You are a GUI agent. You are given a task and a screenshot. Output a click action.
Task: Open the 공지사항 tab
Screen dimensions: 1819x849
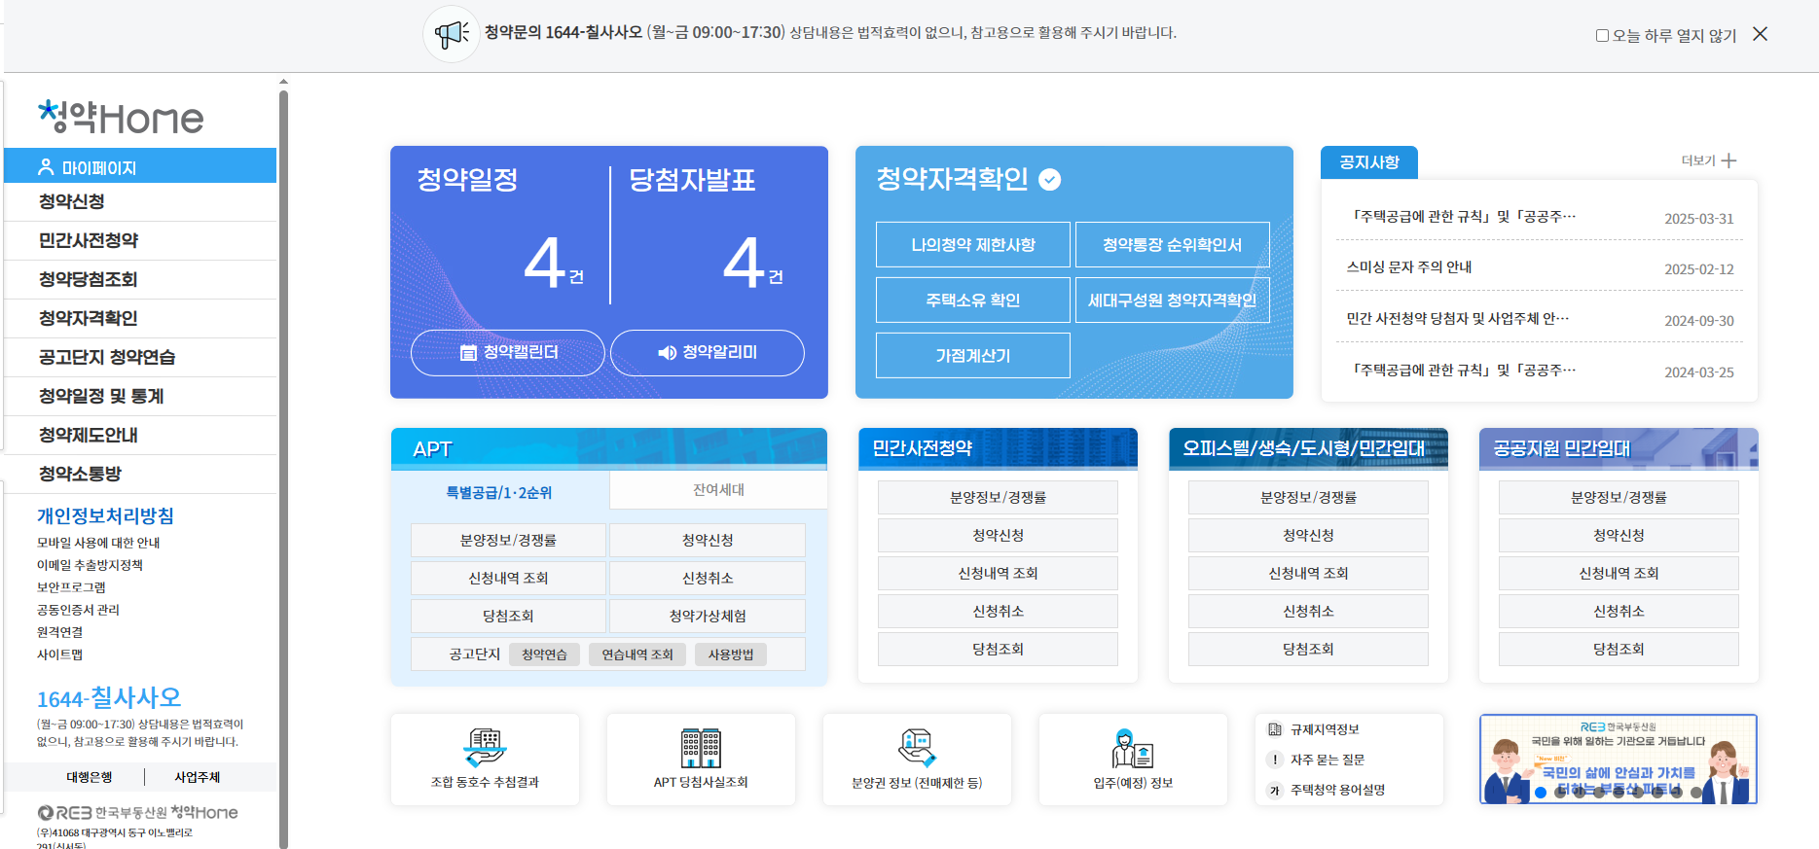click(x=1369, y=162)
